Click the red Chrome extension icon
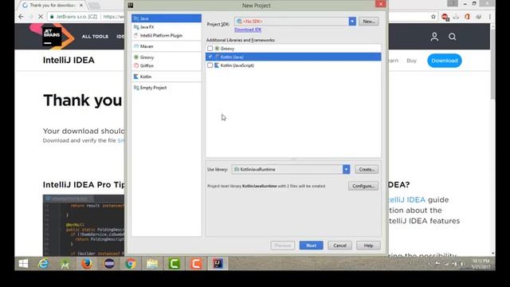 tap(445, 17)
